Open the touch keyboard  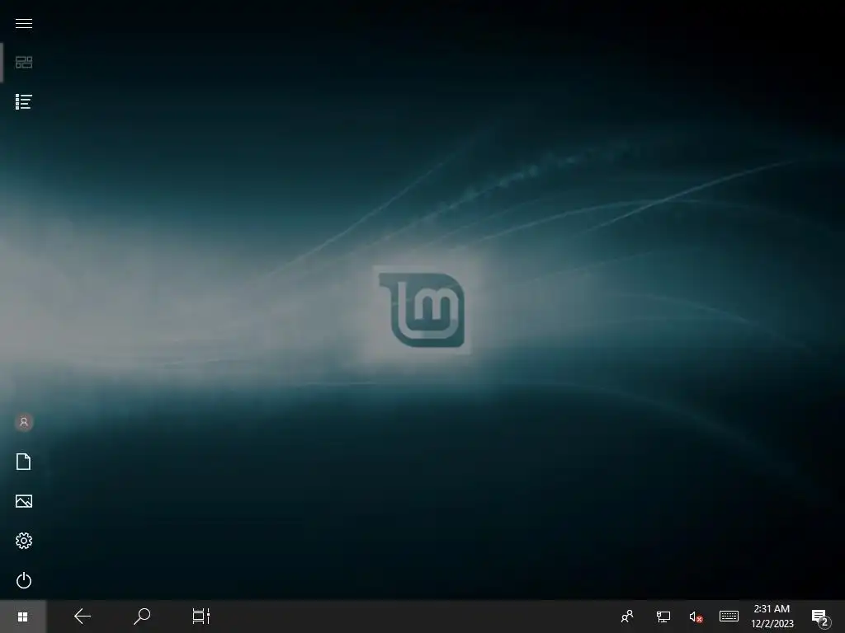[x=729, y=616]
